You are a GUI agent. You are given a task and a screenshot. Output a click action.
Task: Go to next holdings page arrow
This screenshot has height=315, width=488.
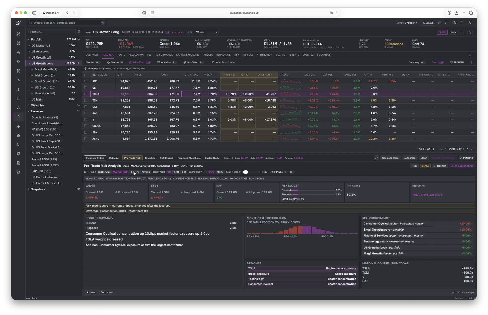[x=467, y=149]
